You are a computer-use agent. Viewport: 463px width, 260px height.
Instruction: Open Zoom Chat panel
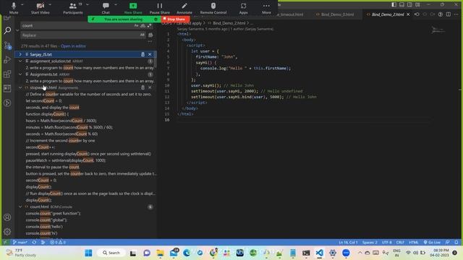pyautogui.click(x=106, y=8)
